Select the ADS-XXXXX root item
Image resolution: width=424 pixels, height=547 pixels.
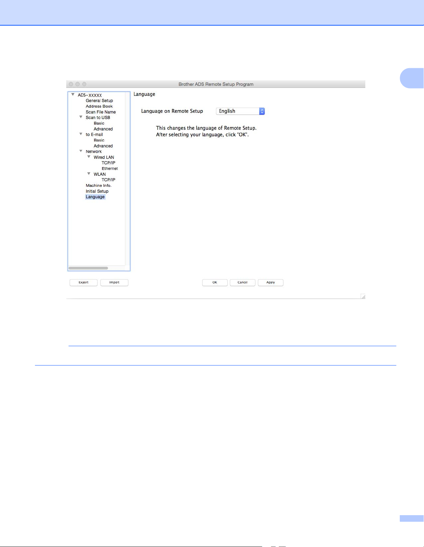[90, 95]
